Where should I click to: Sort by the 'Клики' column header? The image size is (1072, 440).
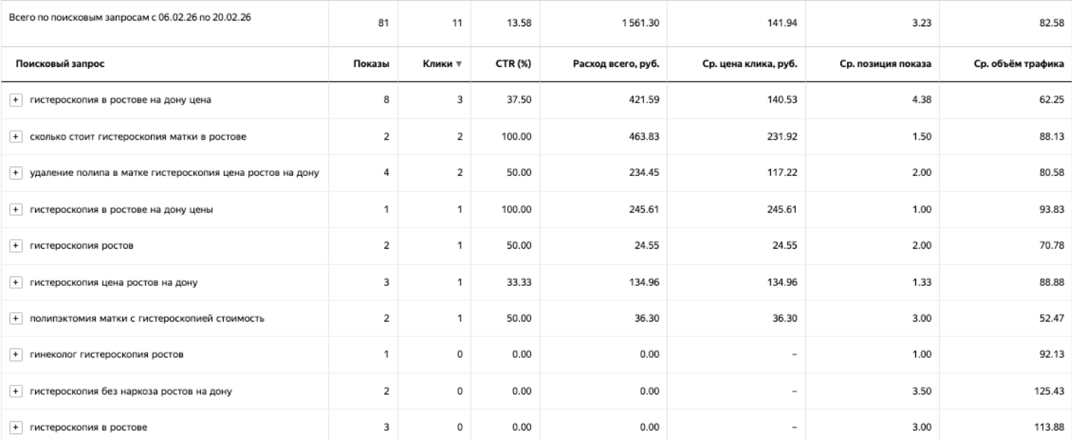[438, 64]
